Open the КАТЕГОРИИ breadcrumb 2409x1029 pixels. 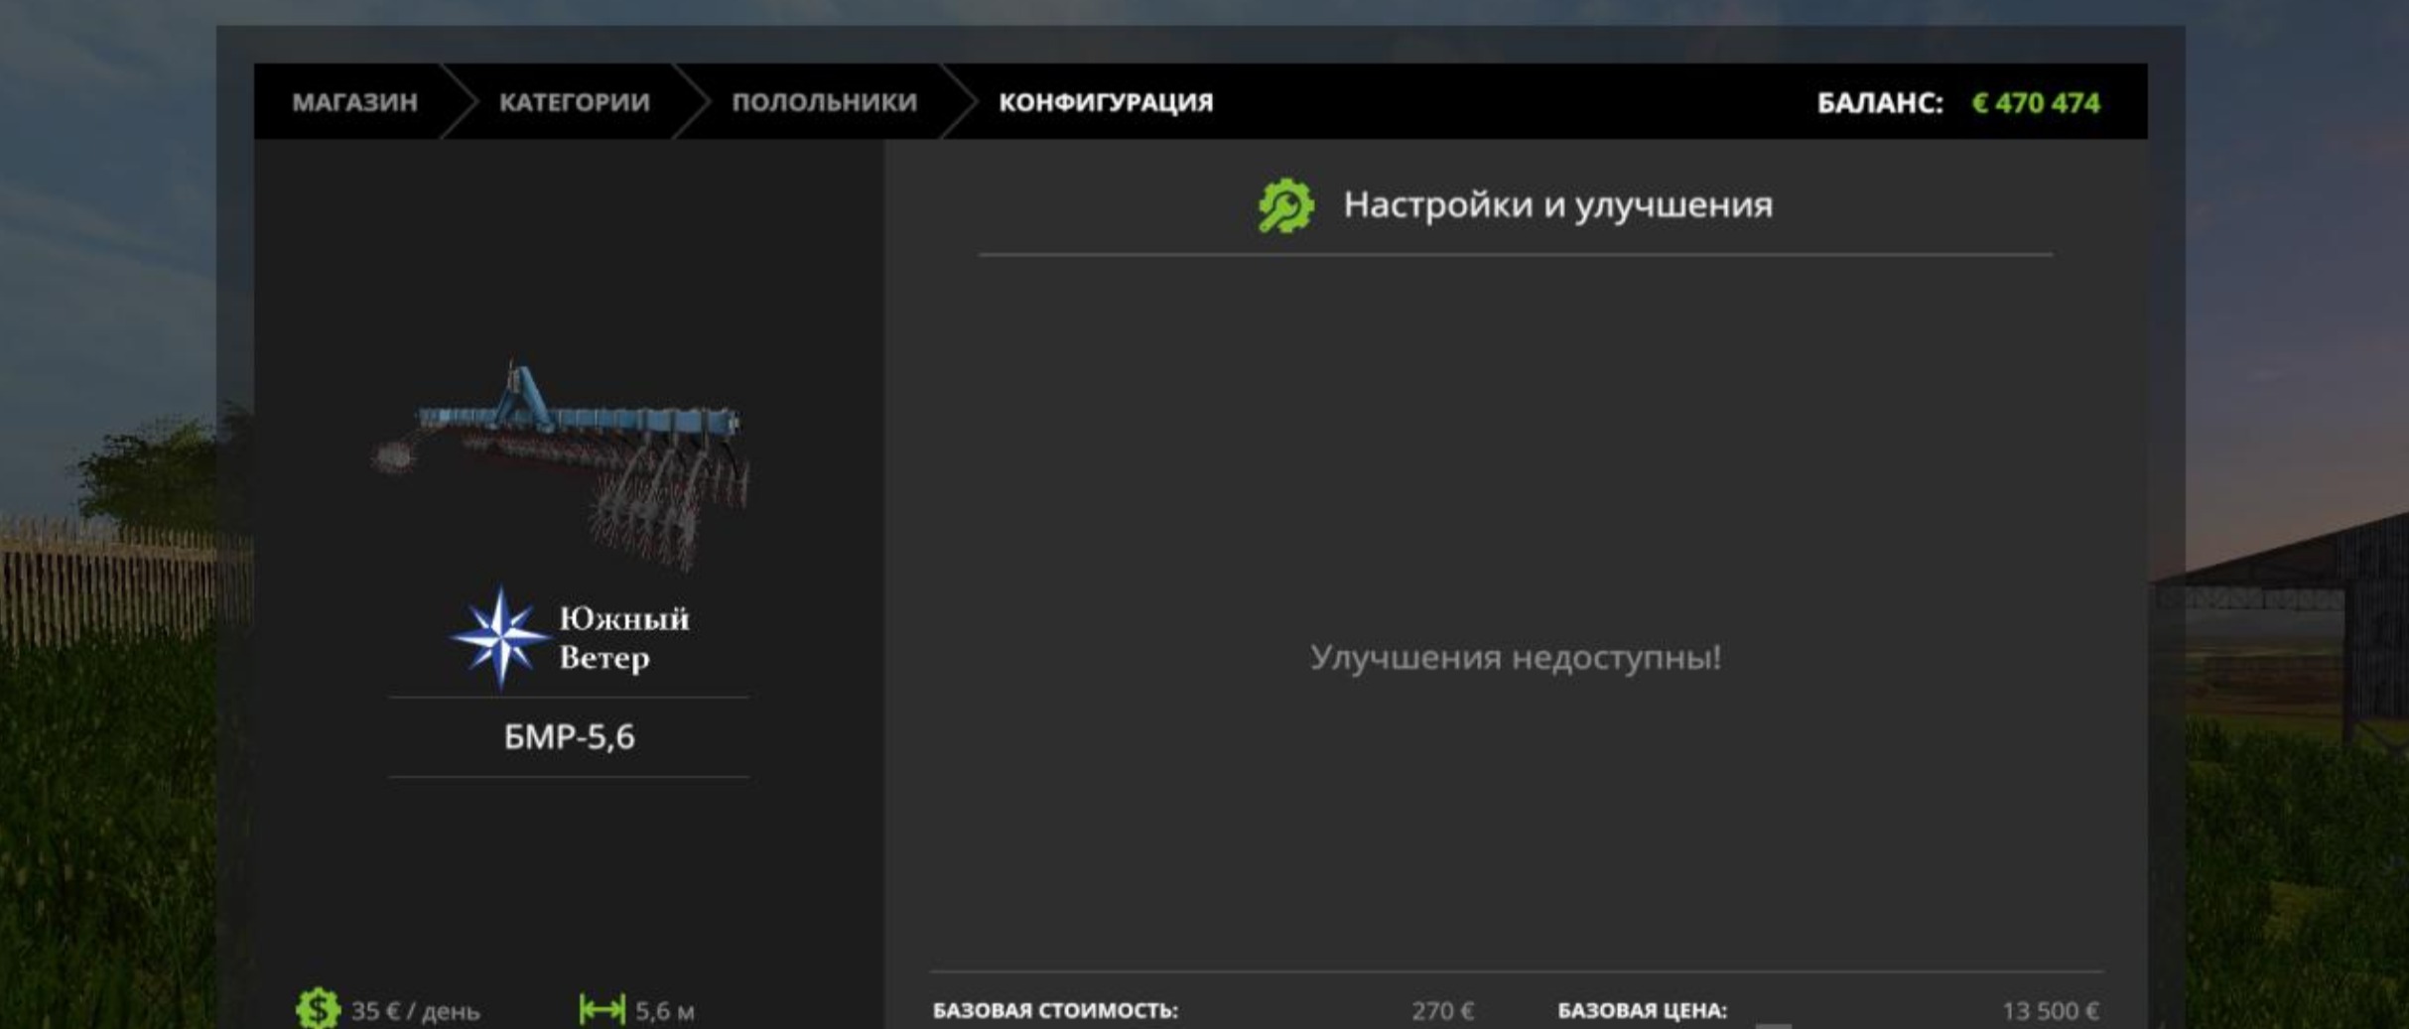pyautogui.click(x=574, y=102)
